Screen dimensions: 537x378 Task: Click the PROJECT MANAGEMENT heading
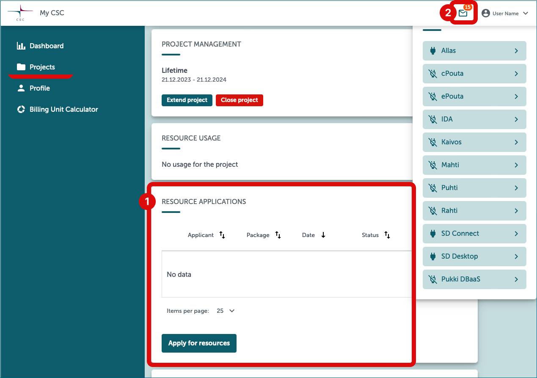(x=201, y=44)
